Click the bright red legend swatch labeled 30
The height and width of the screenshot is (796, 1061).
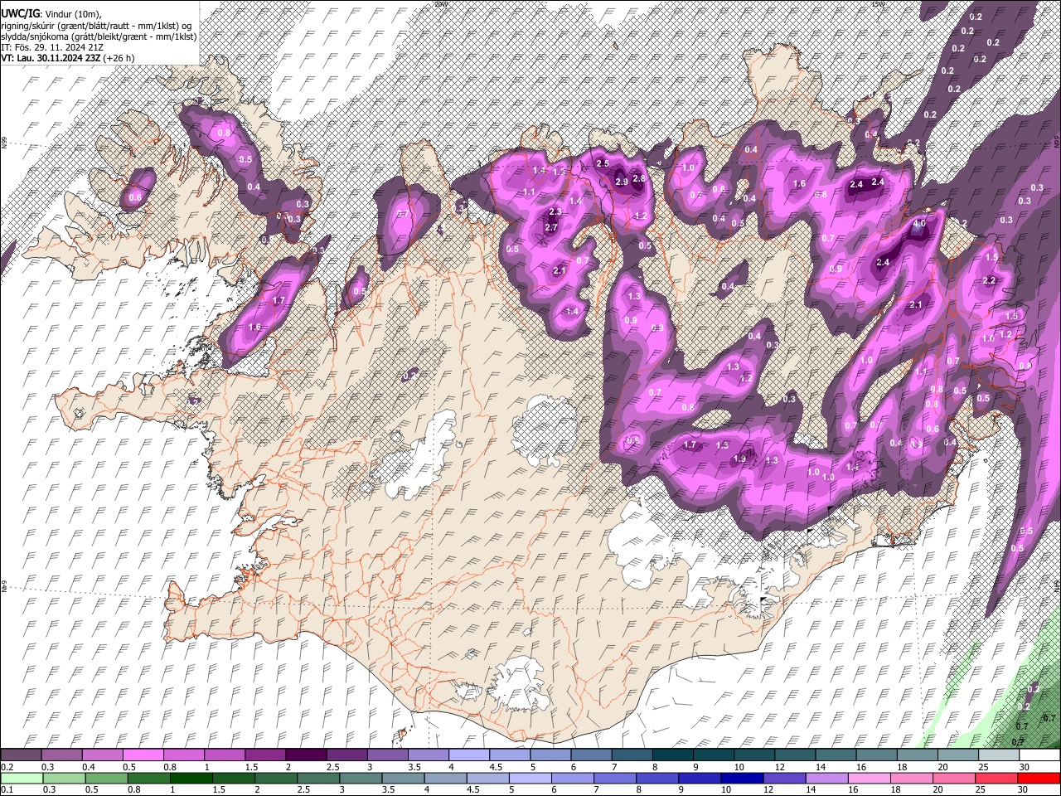1039,779
